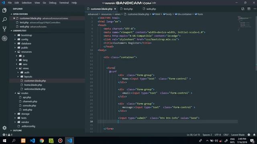
Task: Open the Selection menu
Action: pyautogui.click(x=27, y=3)
